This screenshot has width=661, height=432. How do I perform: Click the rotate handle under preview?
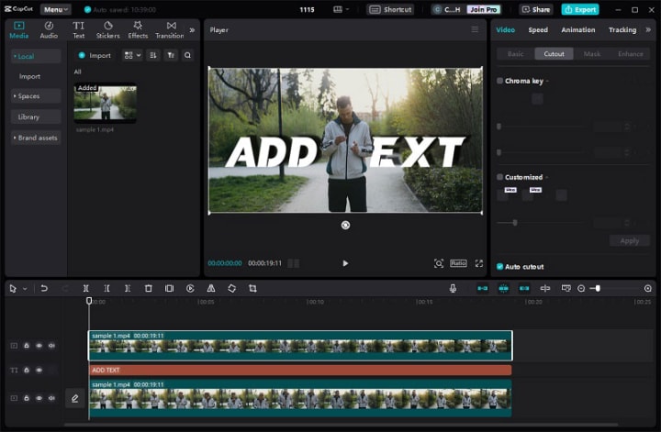(x=345, y=226)
